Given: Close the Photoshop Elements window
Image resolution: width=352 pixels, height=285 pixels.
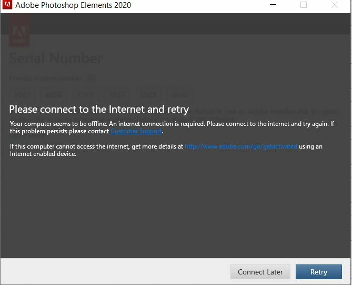Looking at the screenshot, I should click(x=335, y=5).
